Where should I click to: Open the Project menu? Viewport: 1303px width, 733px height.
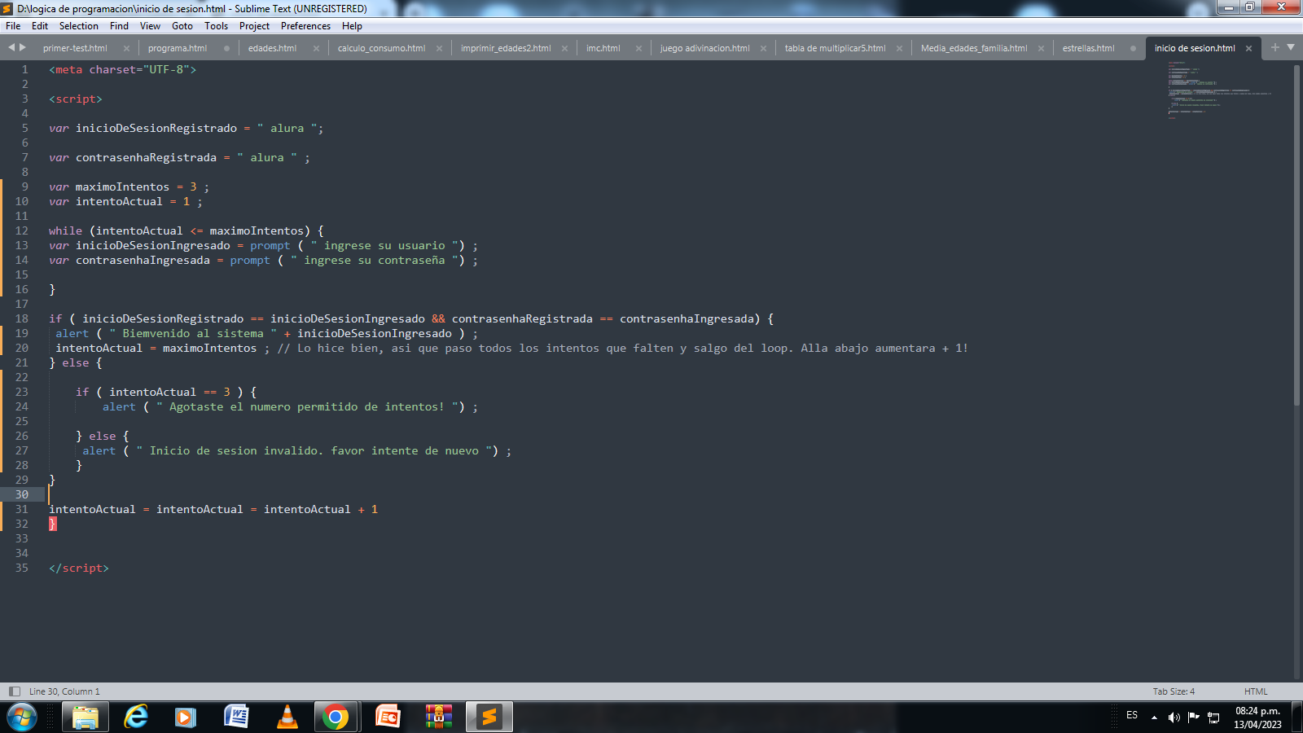coord(255,26)
